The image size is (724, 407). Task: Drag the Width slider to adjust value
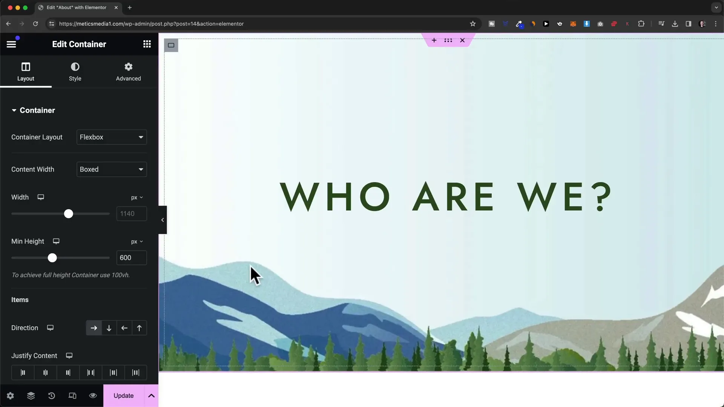tap(69, 214)
